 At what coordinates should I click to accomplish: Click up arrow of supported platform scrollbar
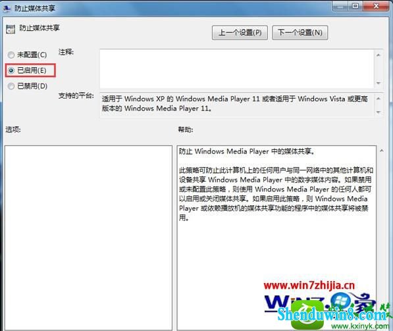pyautogui.click(x=379, y=99)
